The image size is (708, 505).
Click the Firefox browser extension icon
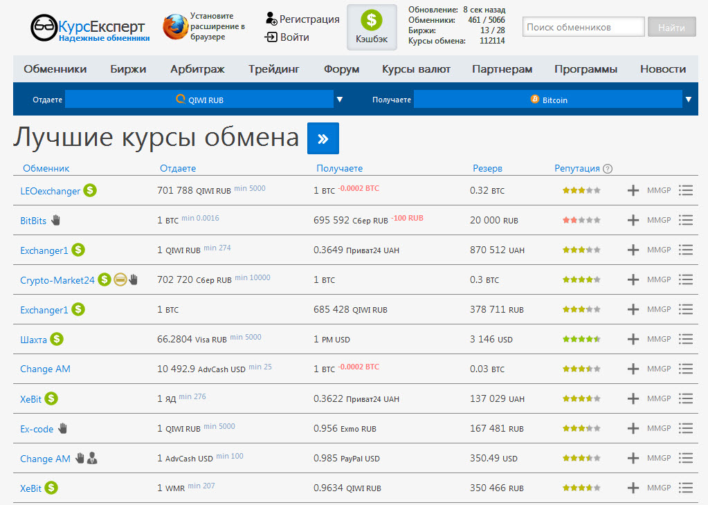pyautogui.click(x=175, y=27)
